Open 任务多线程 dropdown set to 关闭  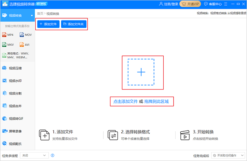(34, 155)
